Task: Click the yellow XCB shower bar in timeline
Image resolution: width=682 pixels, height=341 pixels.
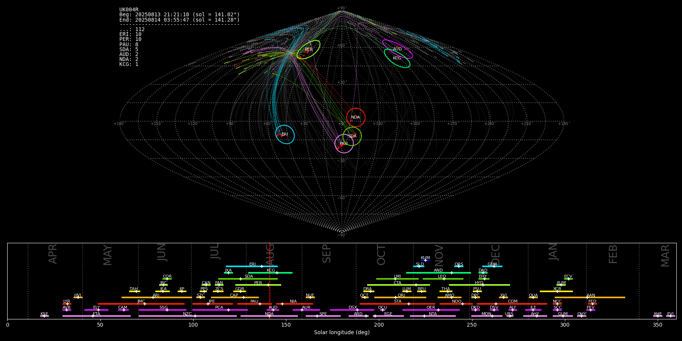Action: [556, 291]
